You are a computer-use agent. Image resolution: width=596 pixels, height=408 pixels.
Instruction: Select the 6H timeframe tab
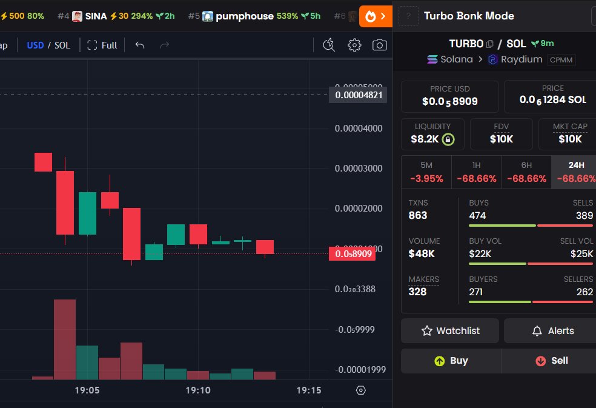pos(526,172)
